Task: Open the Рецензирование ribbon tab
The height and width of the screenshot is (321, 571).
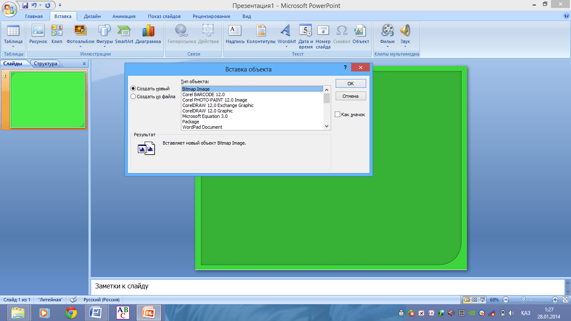Action: click(x=212, y=16)
